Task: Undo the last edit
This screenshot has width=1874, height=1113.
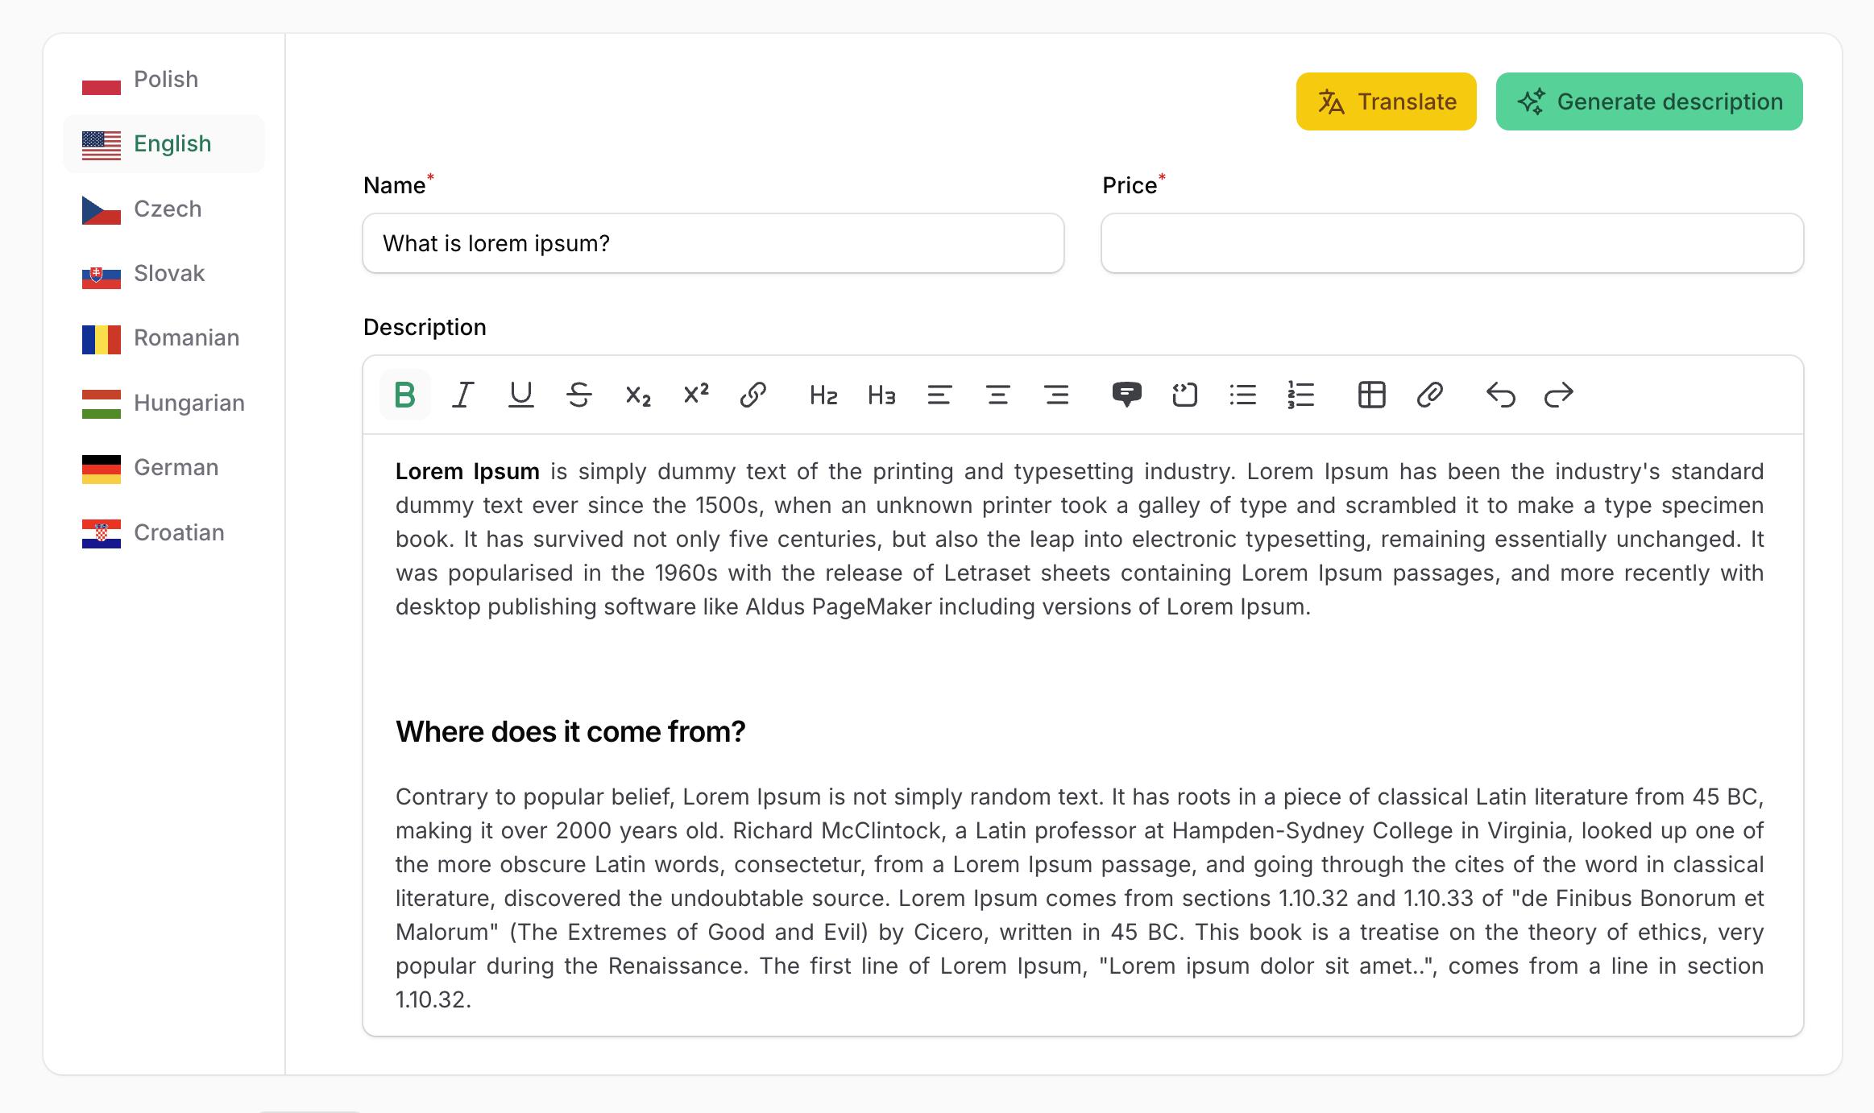Action: click(x=1500, y=395)
